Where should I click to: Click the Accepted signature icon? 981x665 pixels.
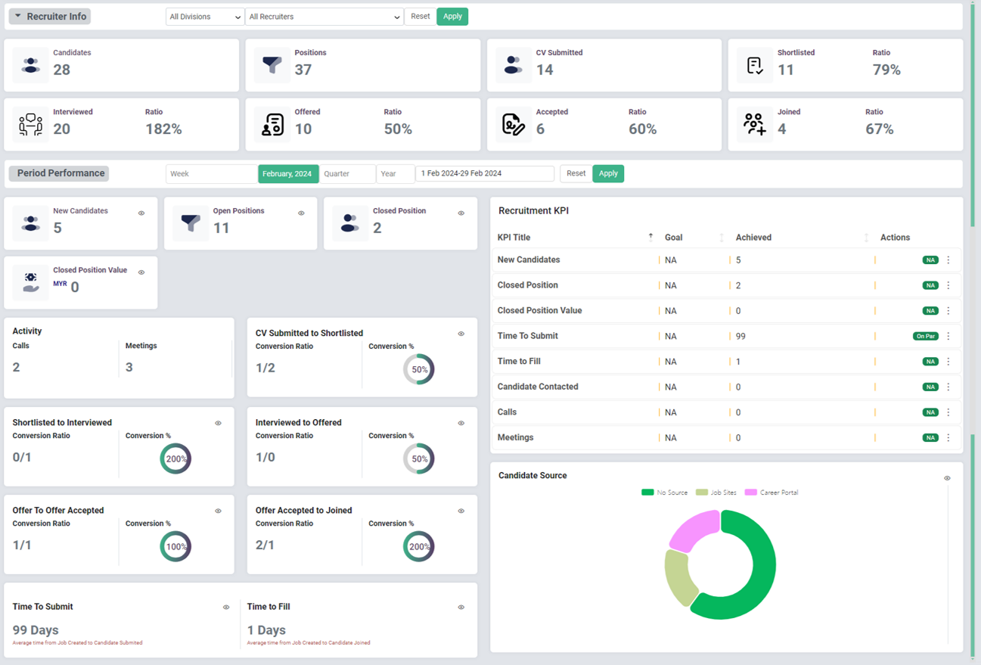[514, 125]
